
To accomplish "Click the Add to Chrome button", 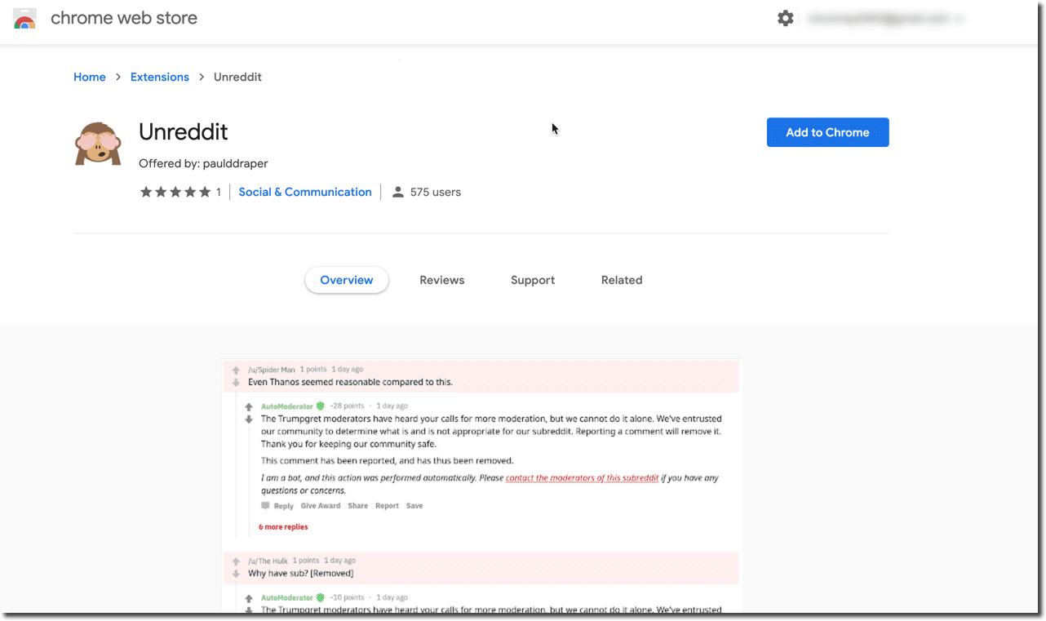I will pos(827,131).
